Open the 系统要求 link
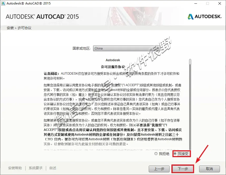The width and height of the screenshot is (226, 175). click(36, 168)
